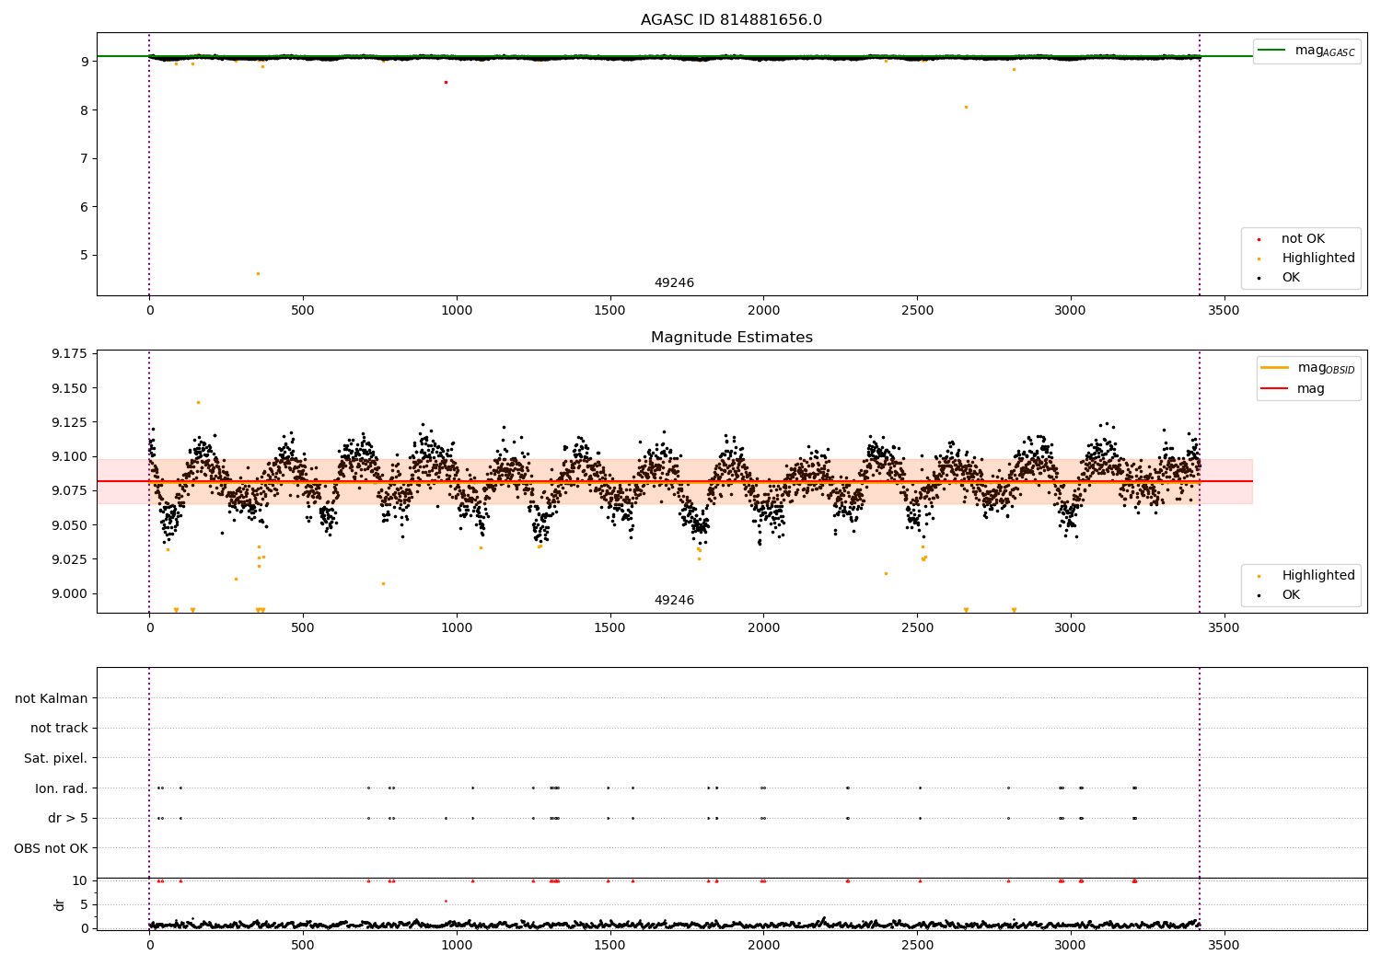
Task: Click the 9.075 y-axis tick label
Action: 69,490
